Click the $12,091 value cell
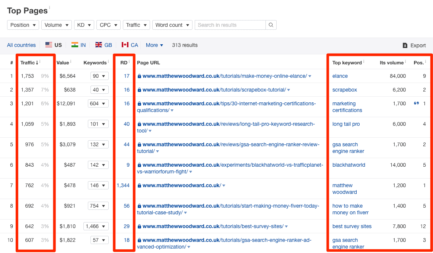This screenshot has height=253, width=433. click(66, 103)
